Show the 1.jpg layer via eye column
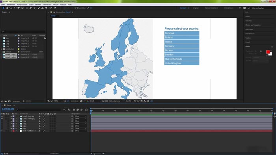Image resolution: width=276 pixels, height=155 pixels. pyautogui.click(x=2, y=121)
